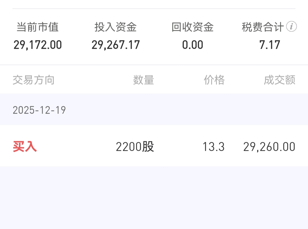Tap the 2200股 quantity cell
This screenshot has width=308, height=229.
pyautogui.click(x=135, y=147)
